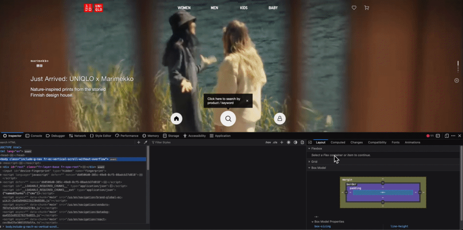
Task: Open the Accessibility panel
Action: pyautogui.click(x=194, y=136)
